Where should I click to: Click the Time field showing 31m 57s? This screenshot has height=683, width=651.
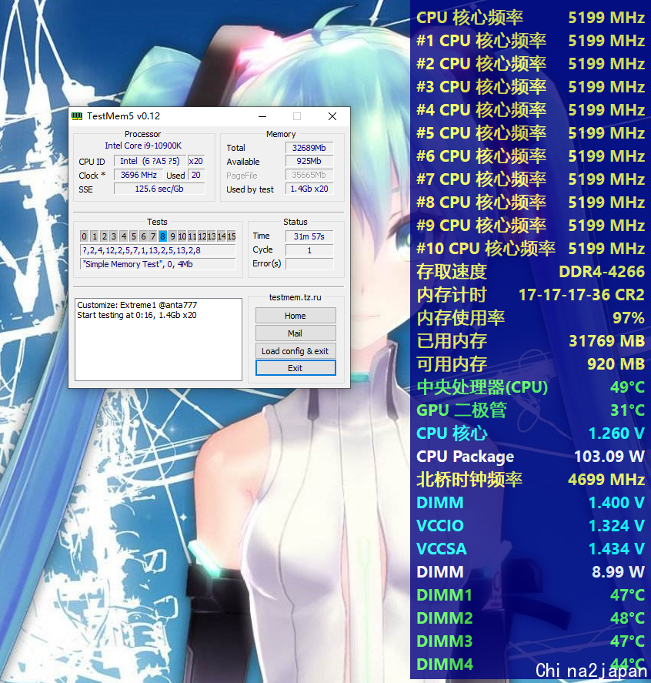(309, 236)
